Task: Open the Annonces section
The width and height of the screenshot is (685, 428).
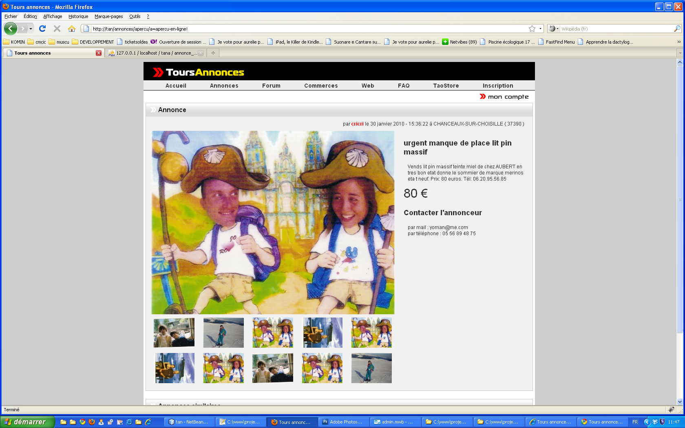Action: (x=224, y=86)
